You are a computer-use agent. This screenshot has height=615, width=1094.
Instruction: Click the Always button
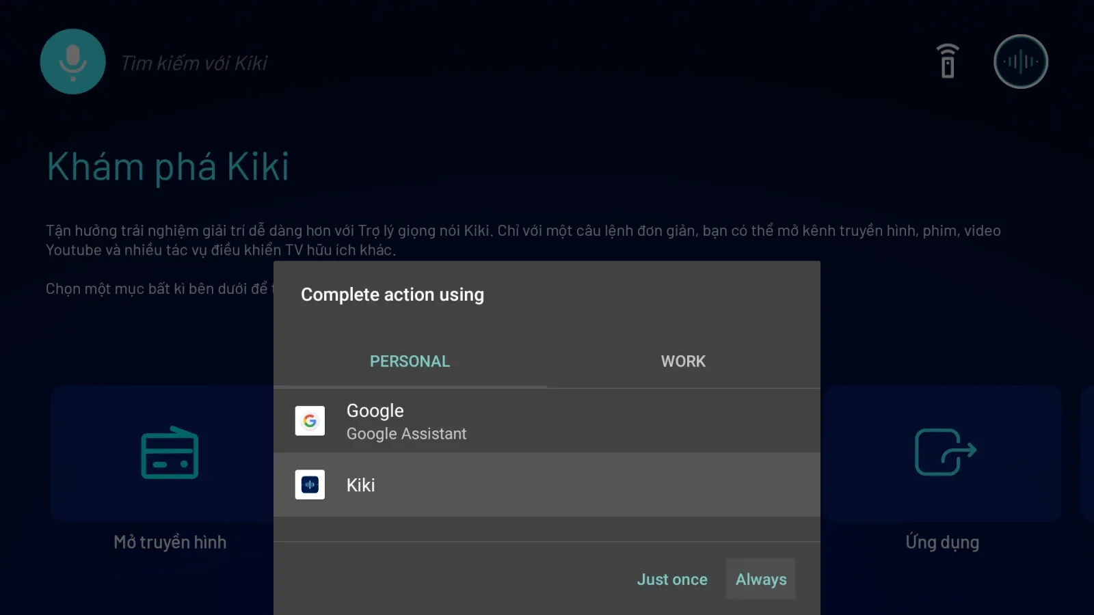point(761,579)
